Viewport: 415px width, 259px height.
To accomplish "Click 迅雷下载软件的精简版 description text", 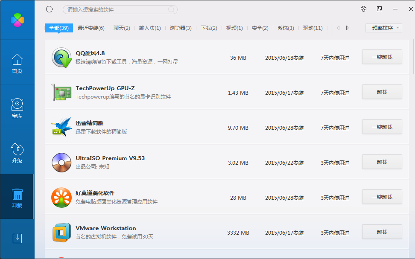I will coord(101,132).
